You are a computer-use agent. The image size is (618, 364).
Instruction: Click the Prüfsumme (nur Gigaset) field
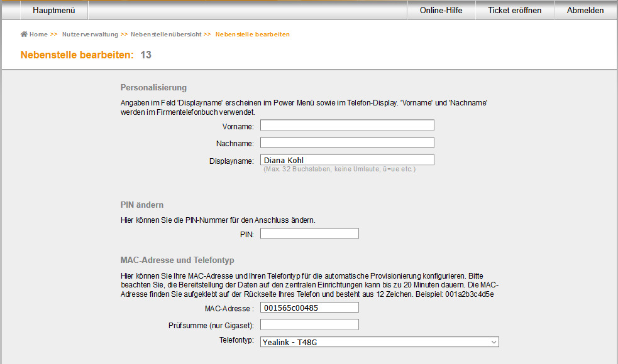tap(309, 324)
